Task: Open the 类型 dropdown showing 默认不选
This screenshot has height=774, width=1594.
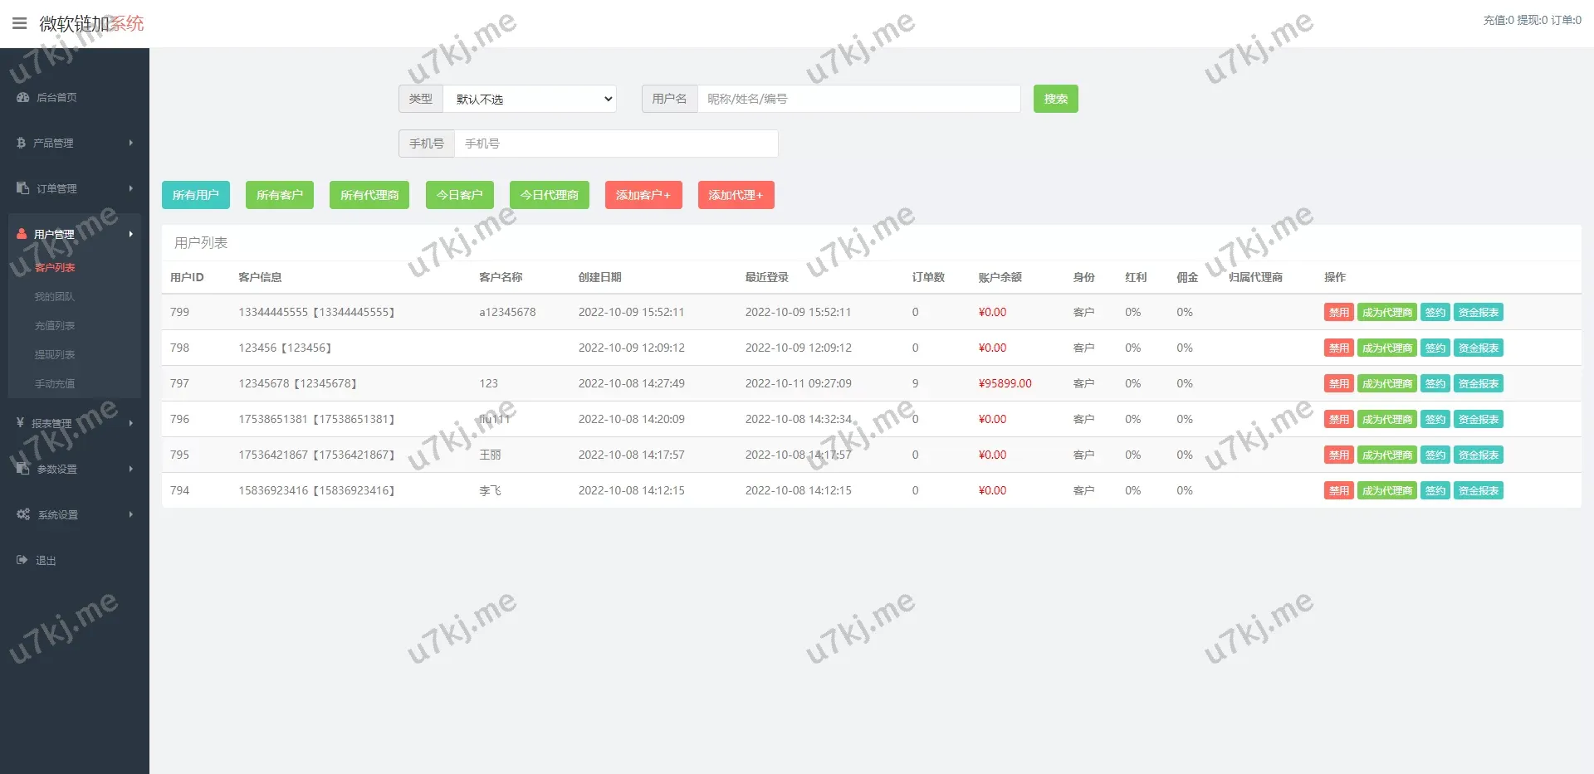Action: click(x=530, y=99)
